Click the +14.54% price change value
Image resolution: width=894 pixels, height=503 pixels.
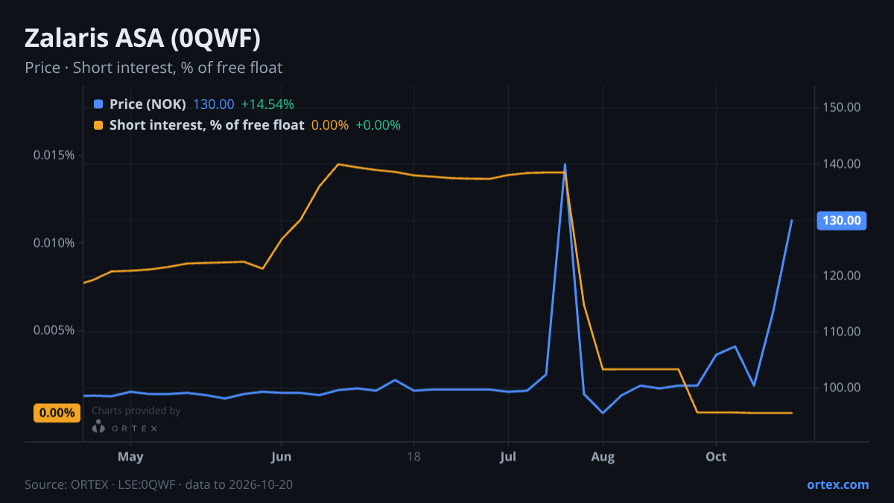(x=267, y=104)
